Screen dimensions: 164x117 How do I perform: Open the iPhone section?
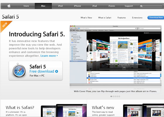click(77, 6)
